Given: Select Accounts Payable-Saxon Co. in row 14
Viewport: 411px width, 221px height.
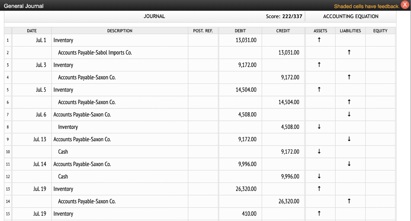Looking at the screenshot, I should pos(87,201).
